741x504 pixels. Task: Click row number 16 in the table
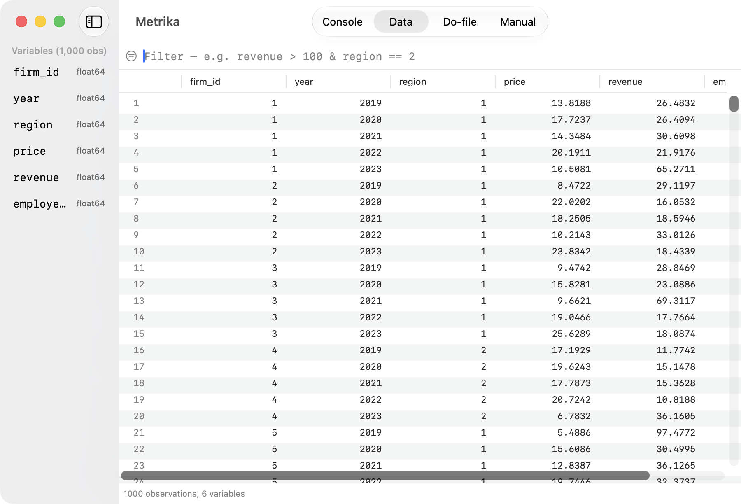coord(139,350)
